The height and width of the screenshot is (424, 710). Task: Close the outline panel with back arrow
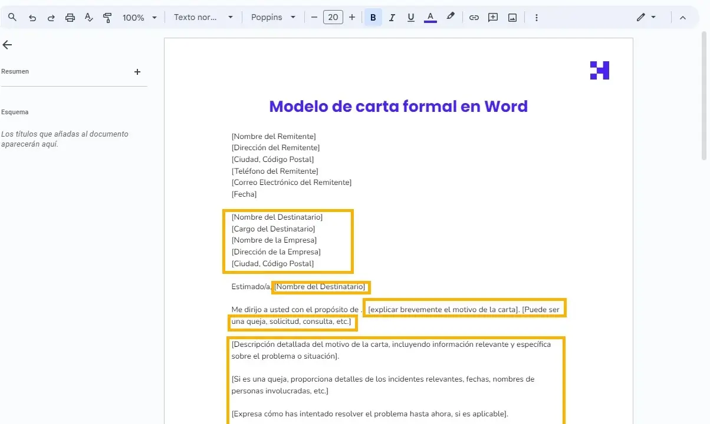7,45
